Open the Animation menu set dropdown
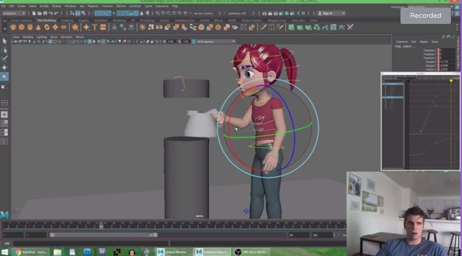The height and width of the screenshot is (256, 462). [x=14, y=13]
